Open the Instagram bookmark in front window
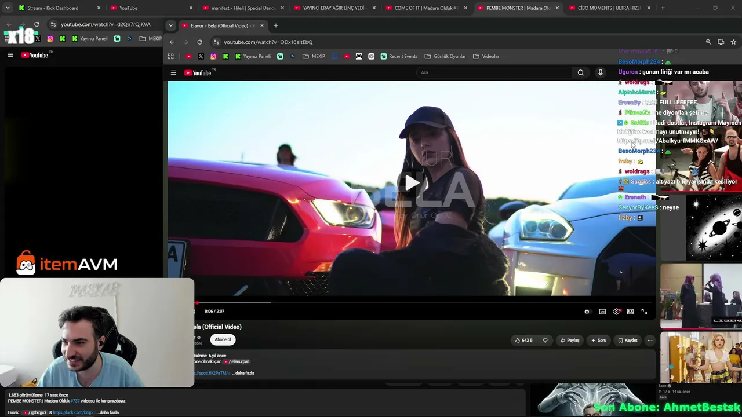This screenshot has width=742, height=417. point(213,56)
